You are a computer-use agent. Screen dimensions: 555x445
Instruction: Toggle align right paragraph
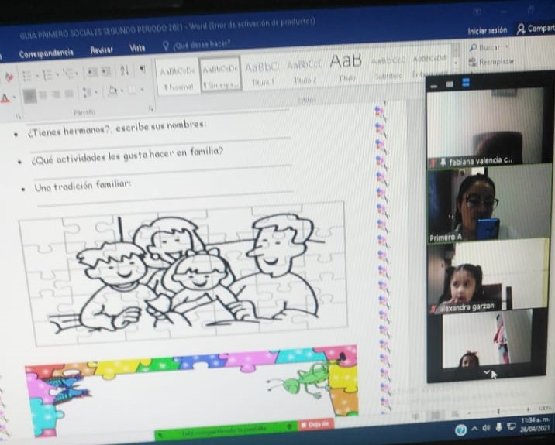(x=56, y=94)
